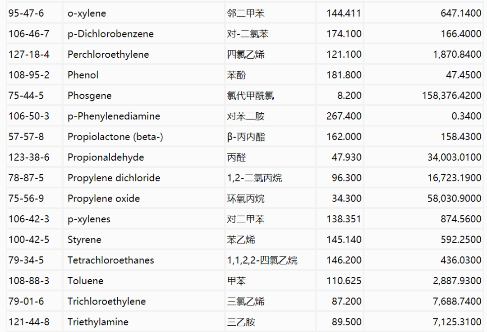Click the Toluene value 110.625

tap(344, 281)
